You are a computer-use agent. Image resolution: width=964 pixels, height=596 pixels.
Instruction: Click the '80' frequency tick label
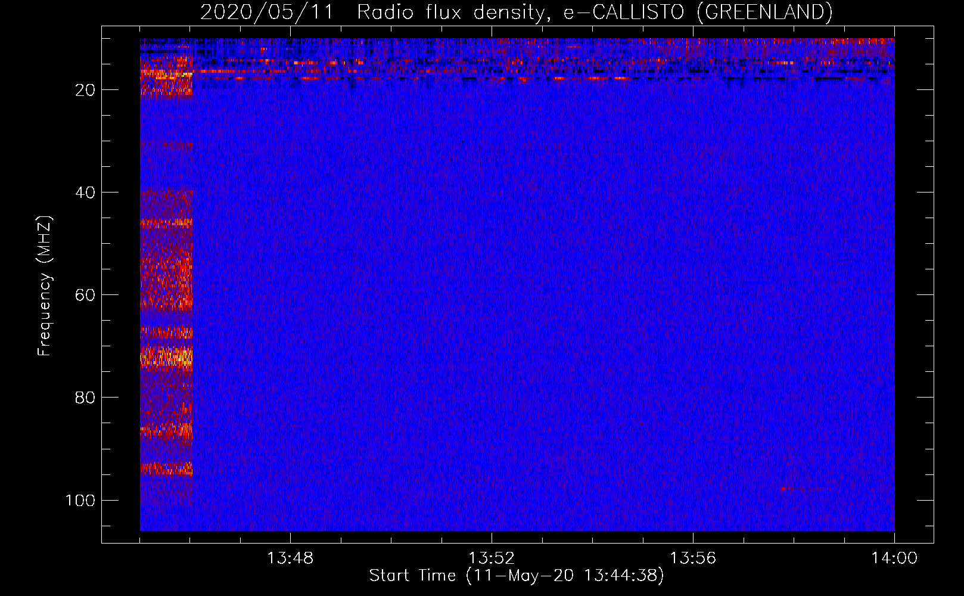click(x=85, y=398)
